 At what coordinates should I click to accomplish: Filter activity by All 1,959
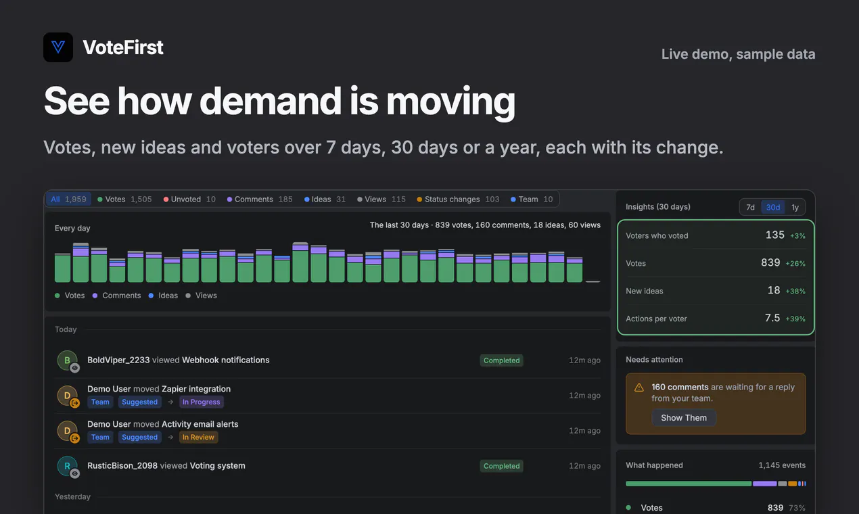point(68,200)
